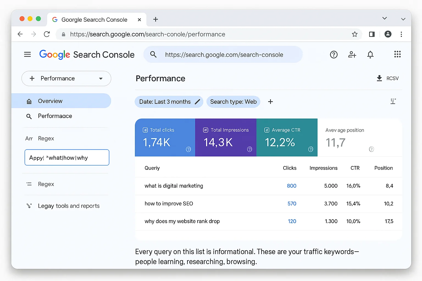Select Overview in the sidebar
Screen dimensions: 422x281
50,101
